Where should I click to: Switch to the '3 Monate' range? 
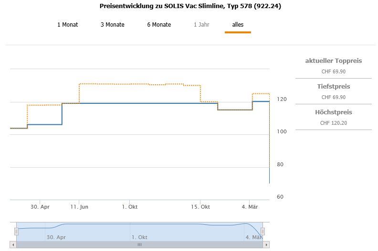(x=112, y=25)
